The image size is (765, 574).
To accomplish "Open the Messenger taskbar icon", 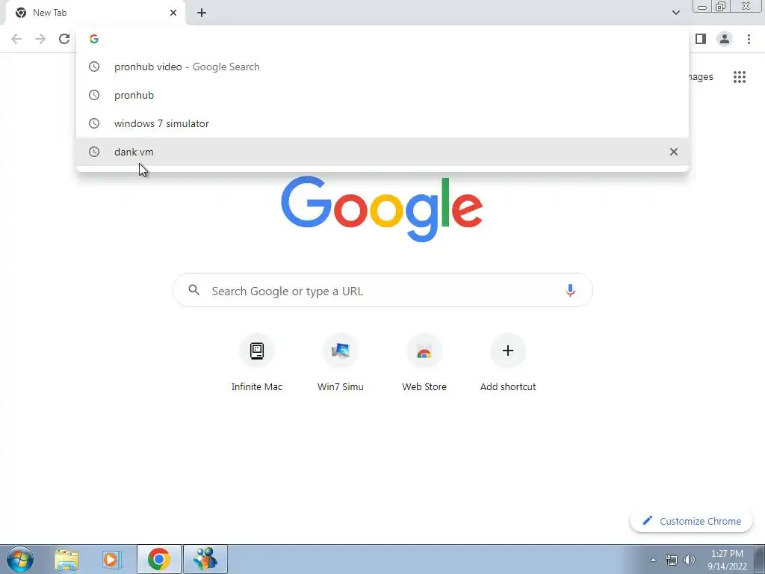I will (x=205, y=559).
